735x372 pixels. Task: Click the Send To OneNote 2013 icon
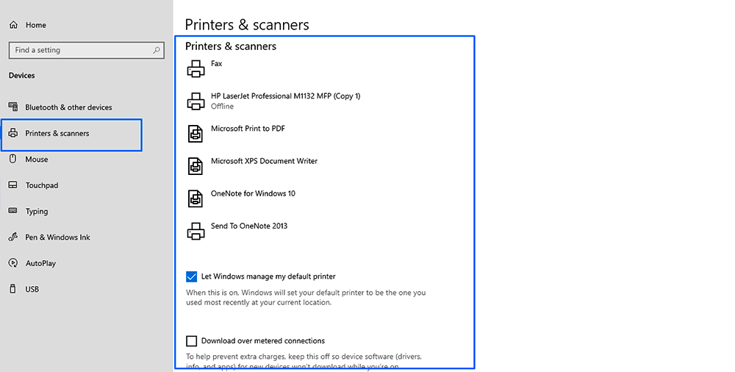pyautogui.click(x=196, y=231)
